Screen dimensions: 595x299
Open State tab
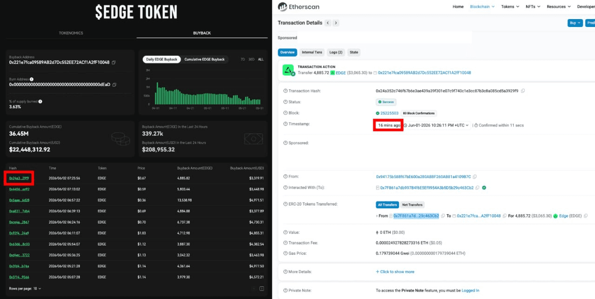[x=354, y=53]
